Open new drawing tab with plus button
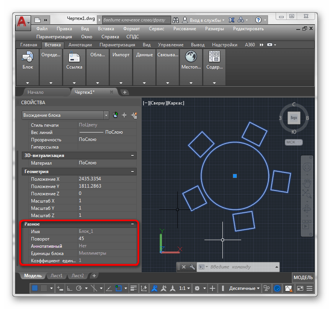This screenshot has width=330, height=309. [x=124, y=92]
